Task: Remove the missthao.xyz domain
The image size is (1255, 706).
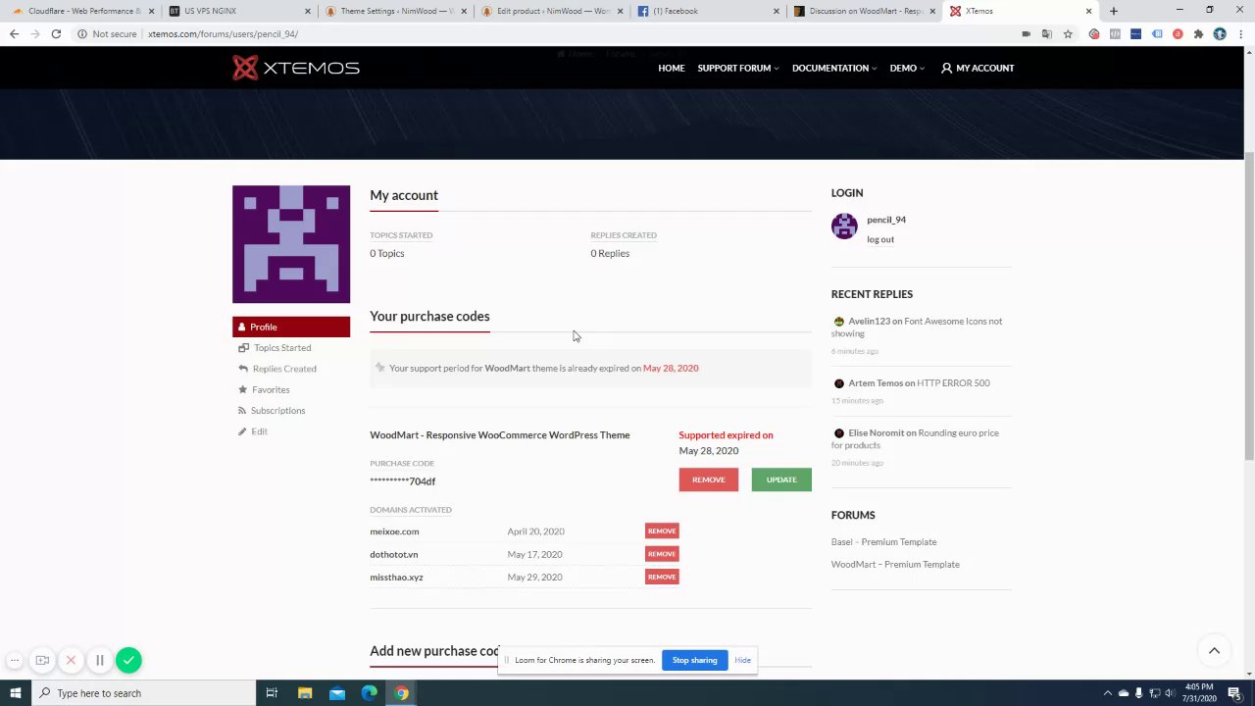Action: pyautogui.click(x=662, y=577)
